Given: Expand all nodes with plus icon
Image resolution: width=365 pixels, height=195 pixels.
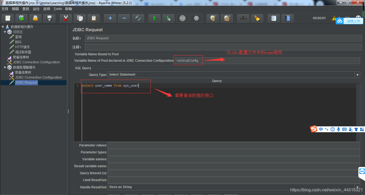Looking at the screenshot, I should pyautogui.click(x=110, y=18).
